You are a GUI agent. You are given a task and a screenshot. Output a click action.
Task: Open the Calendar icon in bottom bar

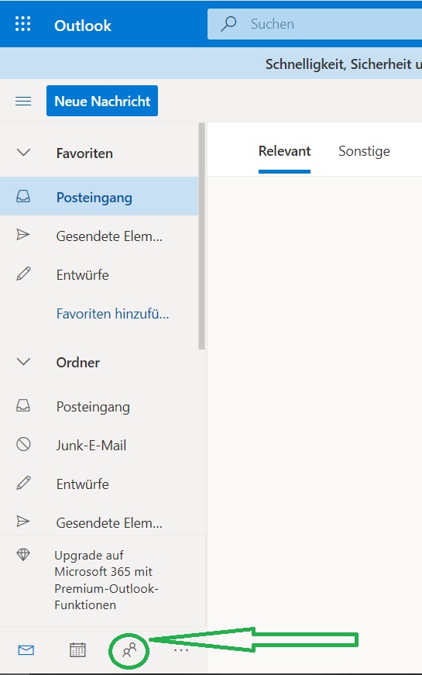click(78, 650)
